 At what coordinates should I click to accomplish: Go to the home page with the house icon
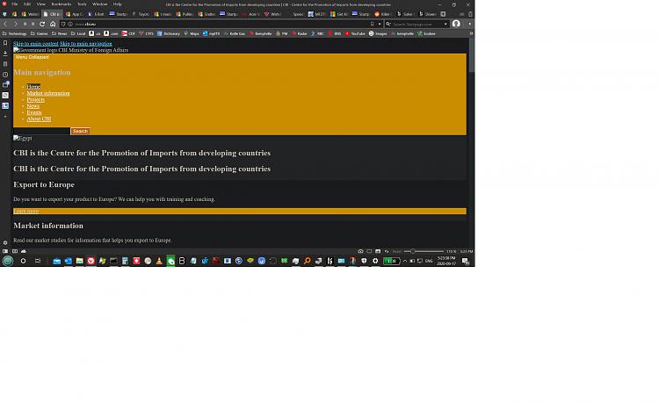point(53,24)
